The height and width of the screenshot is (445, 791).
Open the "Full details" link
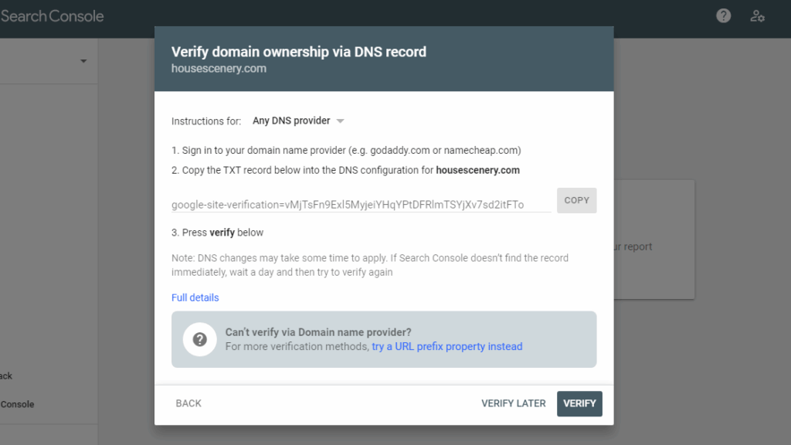coord(195,297)
